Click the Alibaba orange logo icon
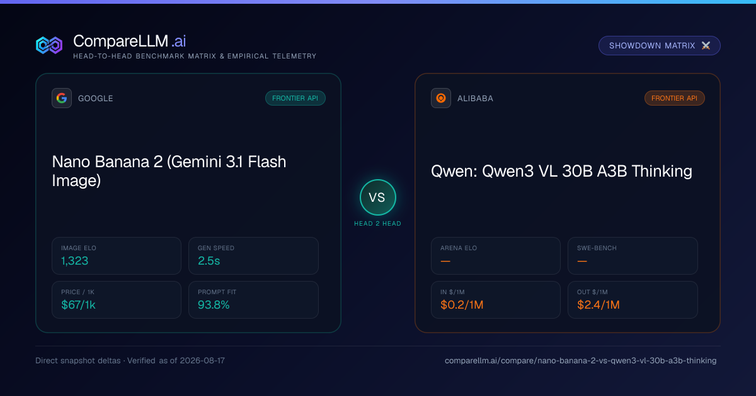This screenshot has height=396, width=756. pyautogui.click(x=441, y=98)
